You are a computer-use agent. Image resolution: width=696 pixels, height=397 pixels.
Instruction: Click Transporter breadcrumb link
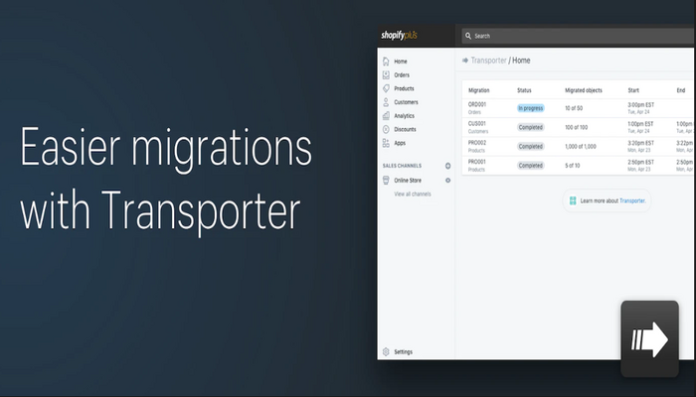(488, 61)
